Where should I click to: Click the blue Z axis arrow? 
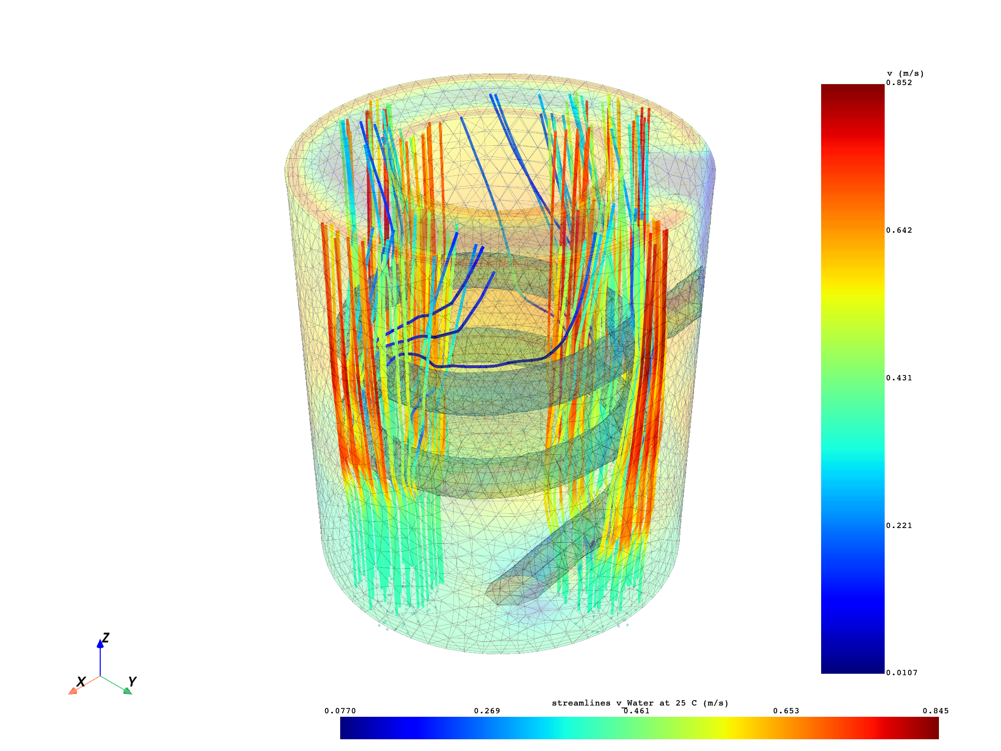pos(100,658)
